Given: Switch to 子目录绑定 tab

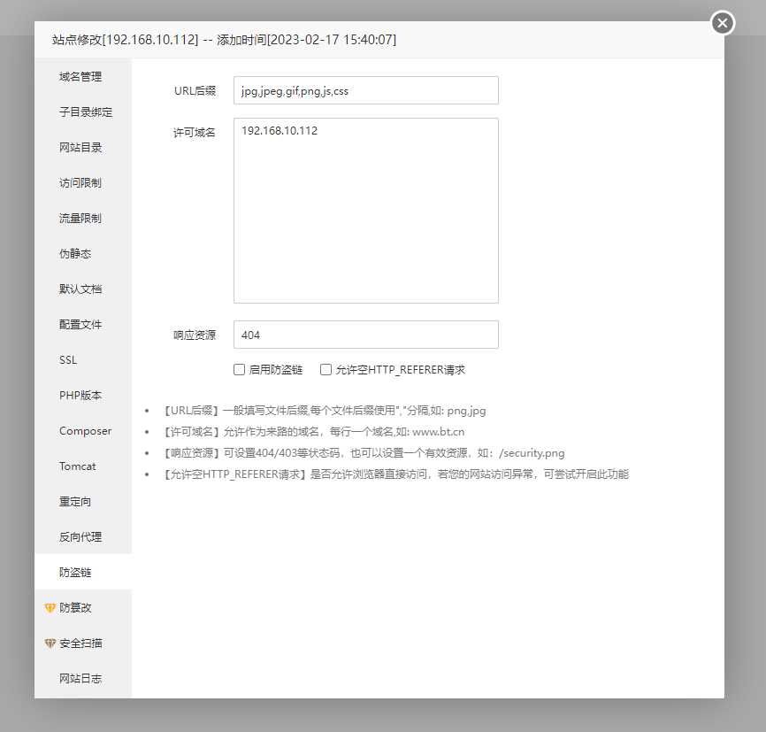Looking at the screenshot, I should pos(85,112).
